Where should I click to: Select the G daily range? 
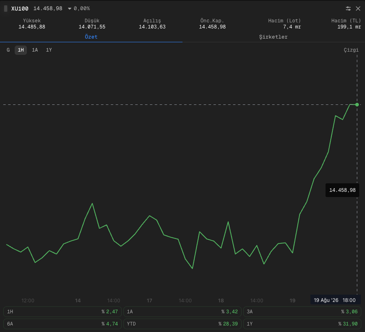coord(8,50)
